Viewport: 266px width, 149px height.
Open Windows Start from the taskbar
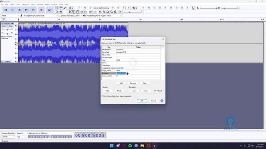(112, 146)
